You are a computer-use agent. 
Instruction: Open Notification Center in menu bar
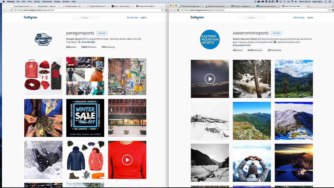point(330,1)
